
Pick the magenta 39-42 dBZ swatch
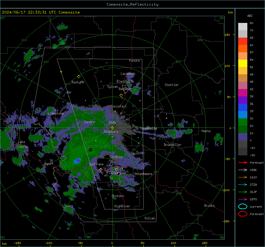click(243, 93)
